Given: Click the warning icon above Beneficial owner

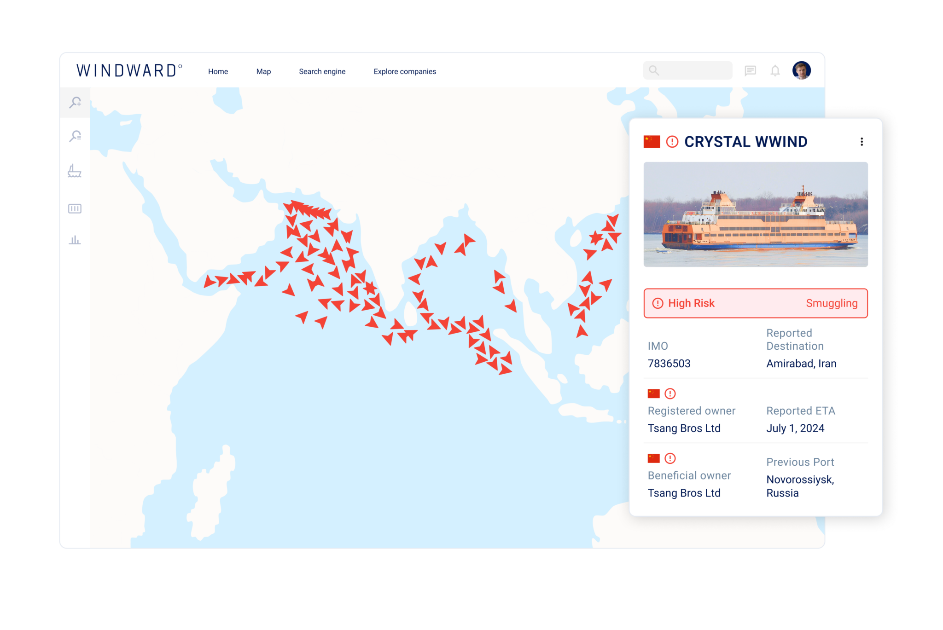Looking at the screenshot, I should click(x=670, y=458).
